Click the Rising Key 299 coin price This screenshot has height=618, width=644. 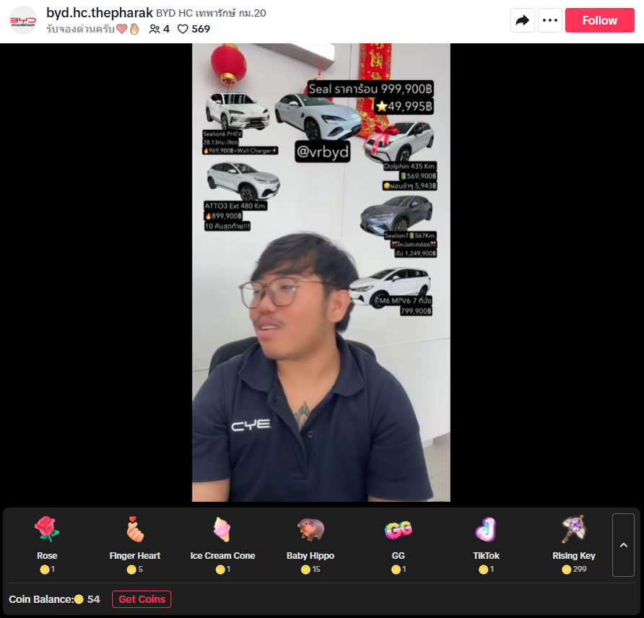[574, 569]
